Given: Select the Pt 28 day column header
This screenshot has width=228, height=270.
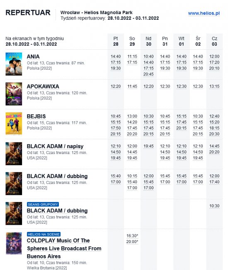Looking at the screenshot, I should tap(116, 41).
